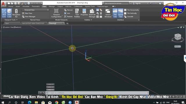The width and height of the screenshot is (186, 104).
Task: Switch to Manage ribbon tab
Action: click(x=52, y=6)
